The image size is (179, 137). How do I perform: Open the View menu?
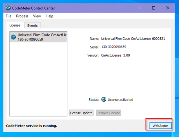click(x=37, y=16)
